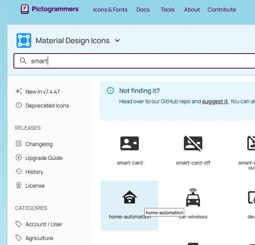
Task: Open the Upgrade Guide
Action: click(x=44, y=158)
